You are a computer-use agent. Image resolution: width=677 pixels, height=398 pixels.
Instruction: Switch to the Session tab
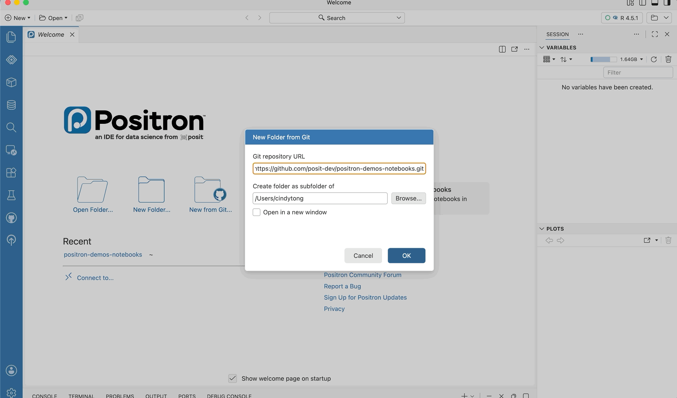pyautogui.click(x=557, y=34)
